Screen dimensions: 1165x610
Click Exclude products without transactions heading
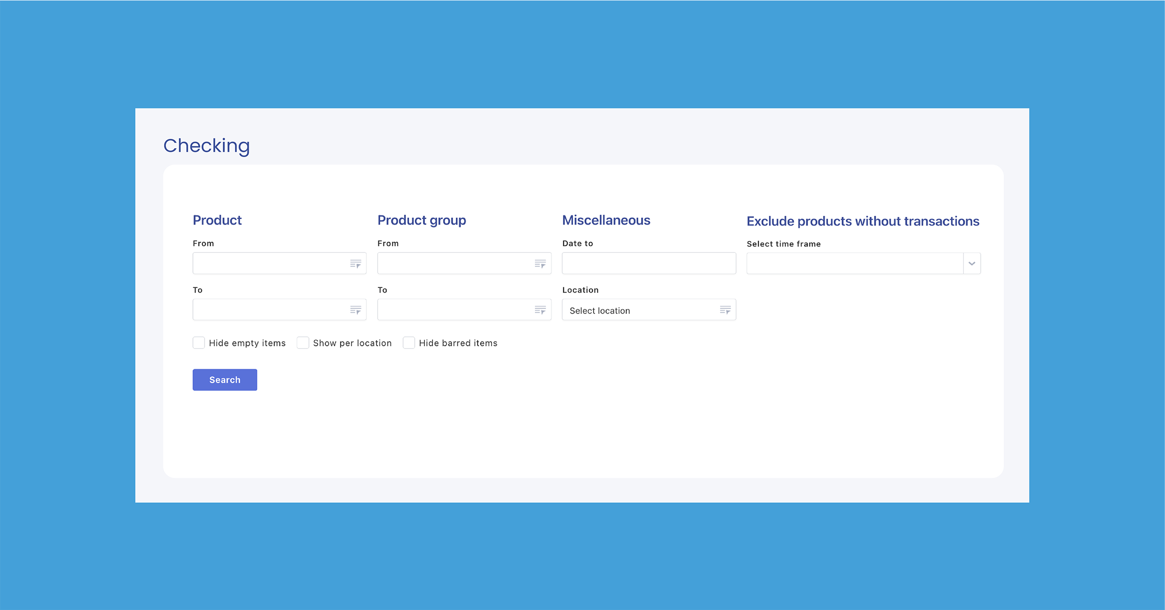pyautogui.click(x=863, y=221)
